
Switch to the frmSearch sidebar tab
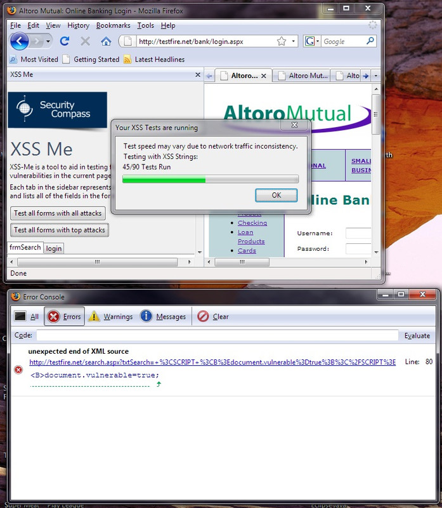pos(25,247)
